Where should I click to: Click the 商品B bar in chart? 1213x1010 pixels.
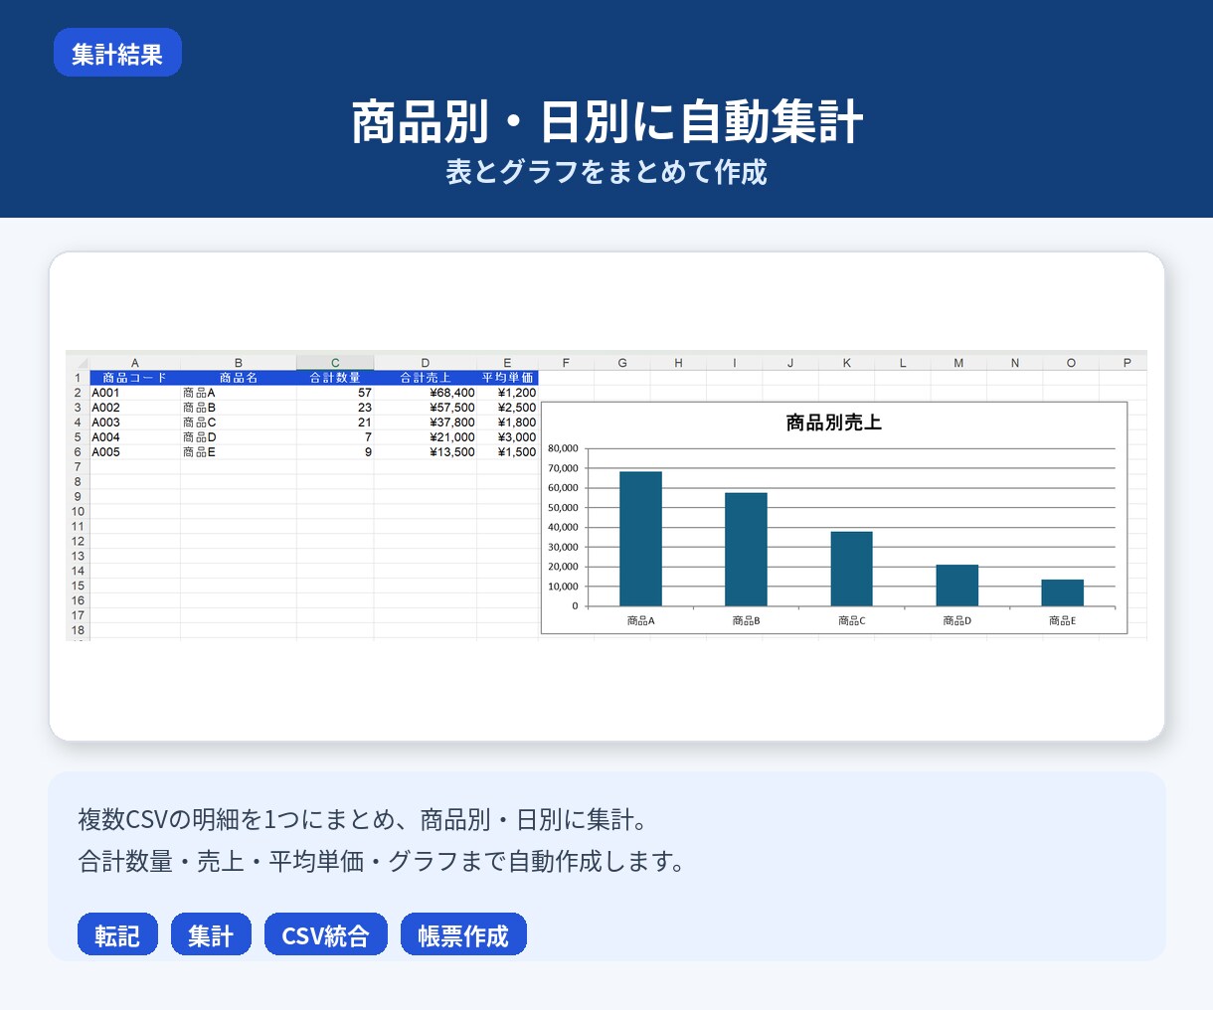click(x=746, y=549)
